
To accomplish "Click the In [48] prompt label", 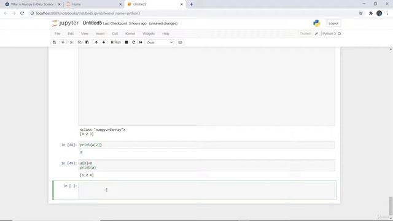I will coord(69,145).
